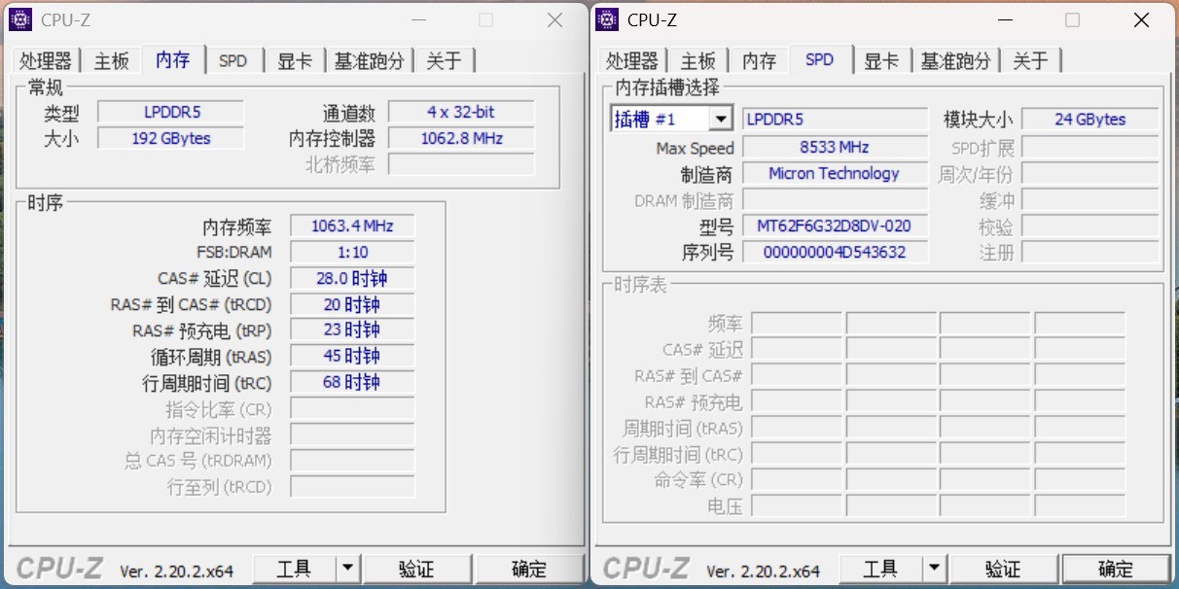Select the 1062.8 MHz memory controller value
The height and width of the screenshot is (589, 1179).
pyautogui.click(x=461, y=138)
